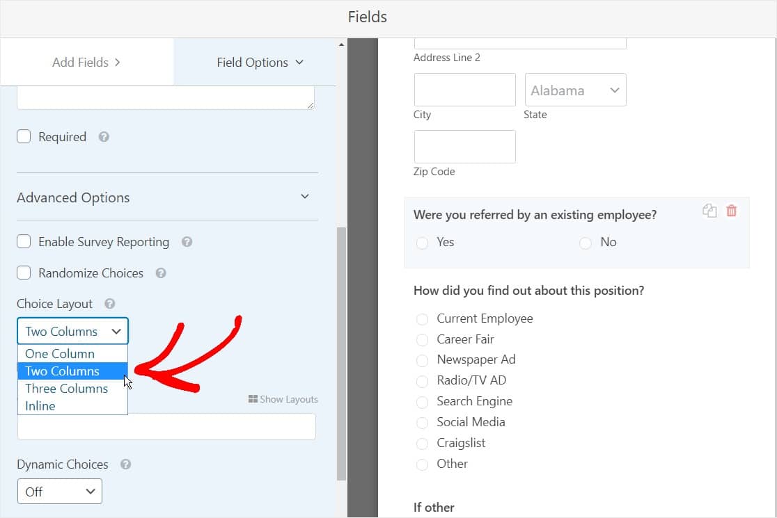This screenshot has width=777, height=518.
Task: Click help icon next to Required
Action: click(x=104, y=137)
